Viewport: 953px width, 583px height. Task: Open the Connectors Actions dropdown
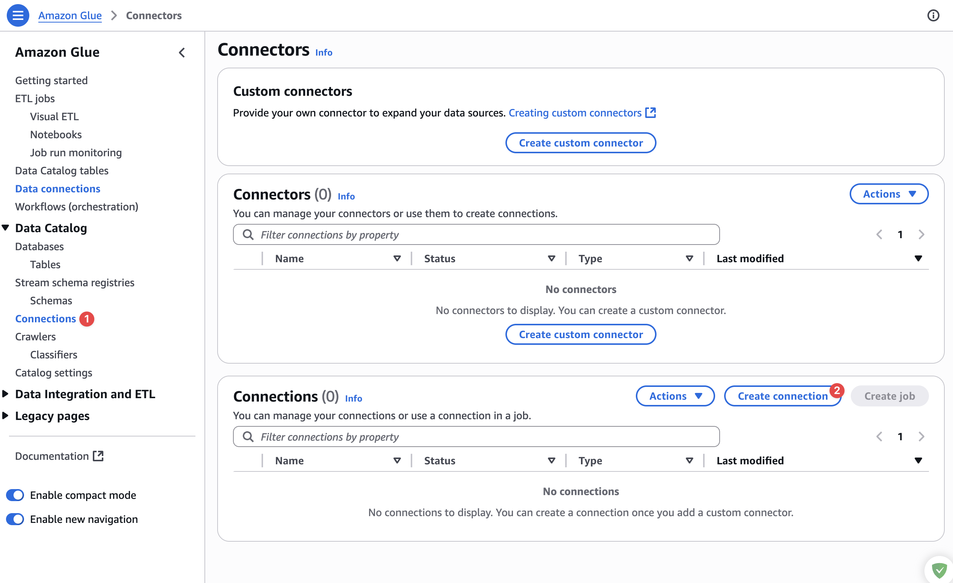coord(889,194)
